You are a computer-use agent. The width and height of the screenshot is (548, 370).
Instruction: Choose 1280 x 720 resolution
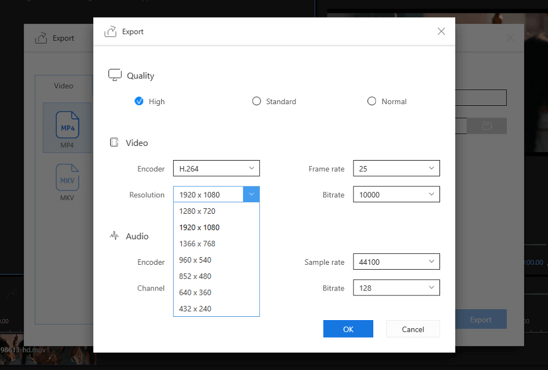tap(197, 211)
